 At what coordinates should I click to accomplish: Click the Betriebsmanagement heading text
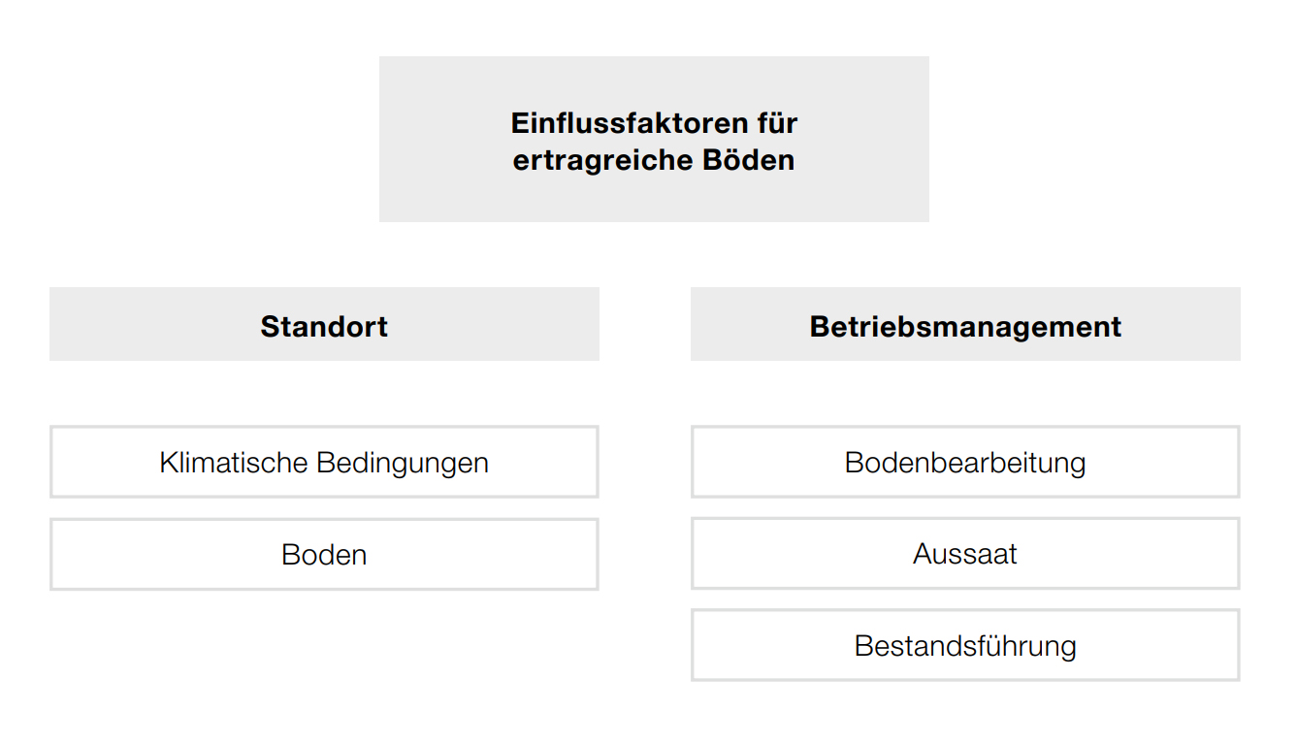[965, 327]
